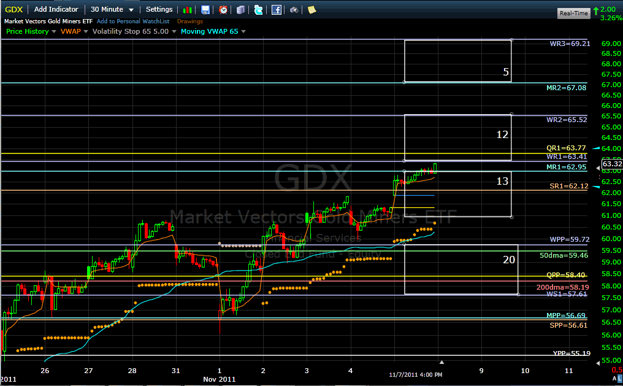Click the QR1=63.77 pivot label
The height and width of the screenshot is (386, 623).
coord(566,149)
